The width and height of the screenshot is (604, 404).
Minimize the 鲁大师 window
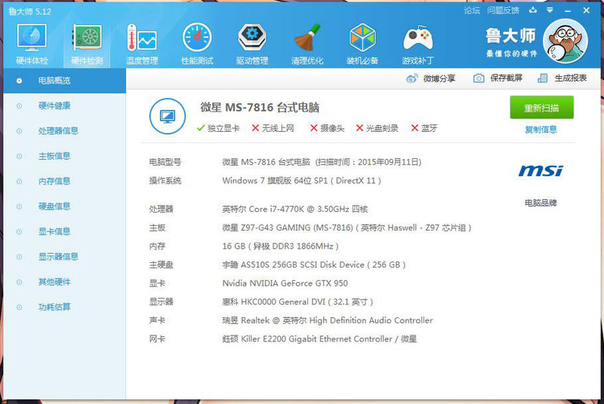pos(568,11)
